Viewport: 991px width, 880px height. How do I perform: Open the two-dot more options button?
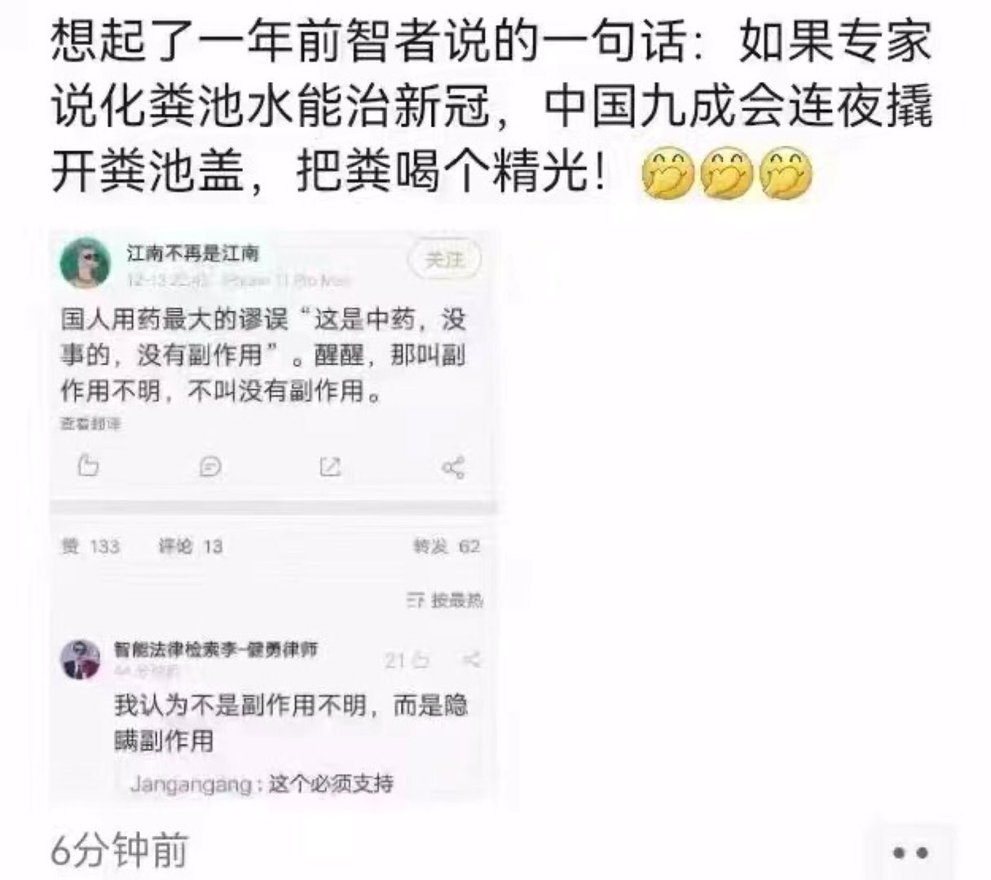(910, 853)
